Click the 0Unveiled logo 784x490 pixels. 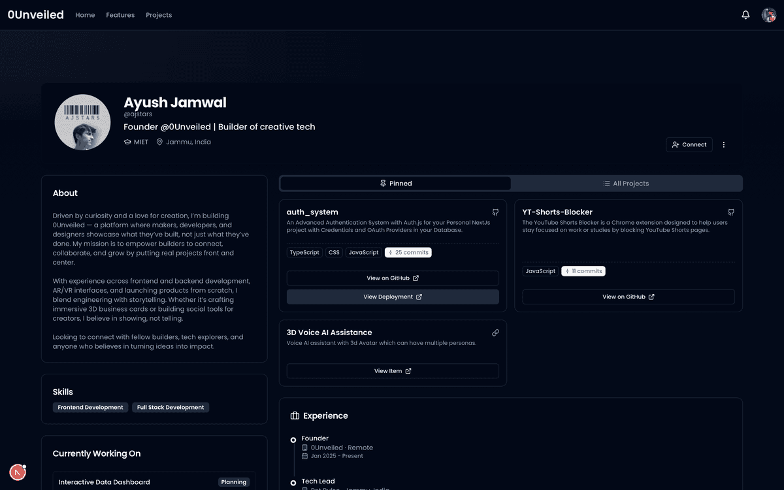pos(36,15)
